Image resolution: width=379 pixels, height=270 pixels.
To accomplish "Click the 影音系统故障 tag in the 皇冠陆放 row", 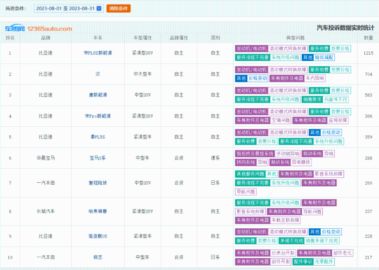I will [x=329, y=174].
